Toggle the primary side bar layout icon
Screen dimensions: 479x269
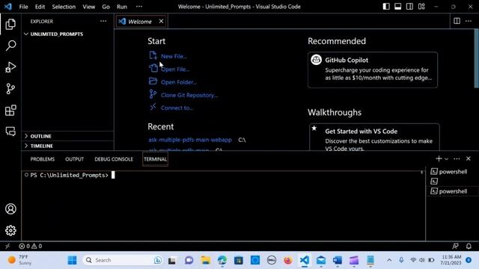coord(386,7)
